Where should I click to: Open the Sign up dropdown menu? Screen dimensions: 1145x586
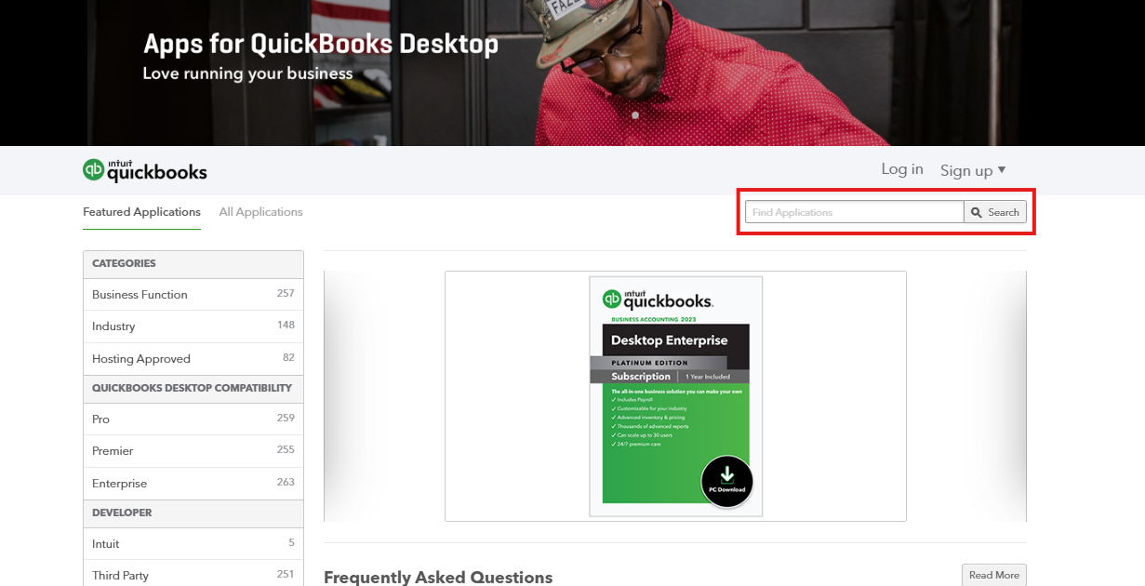coord(973,170)
